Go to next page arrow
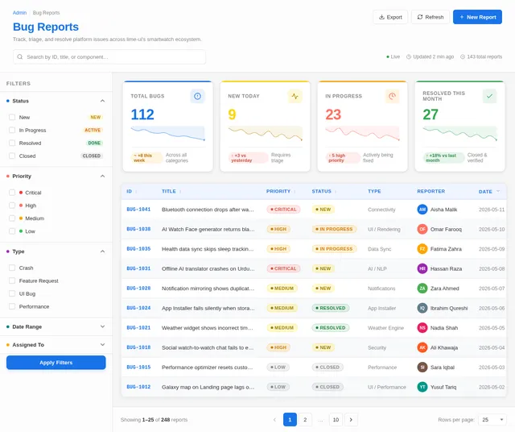Screen dimensions: 515x432 pyautogui.click(x=351, y=419)
